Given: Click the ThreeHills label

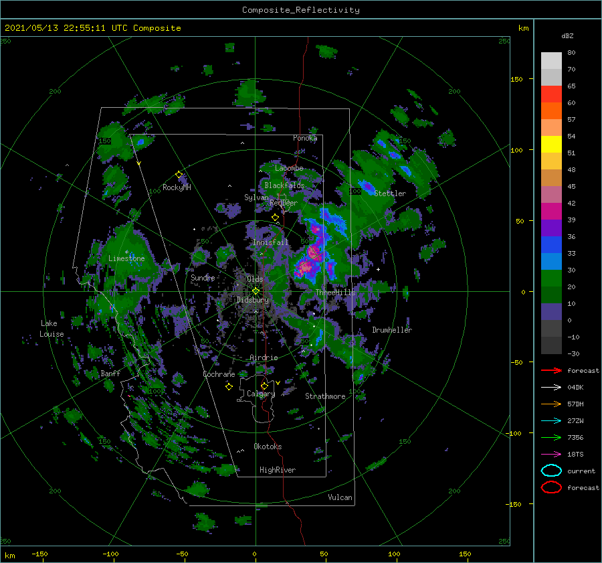Looking at the screenshot, I should (335, 293).
